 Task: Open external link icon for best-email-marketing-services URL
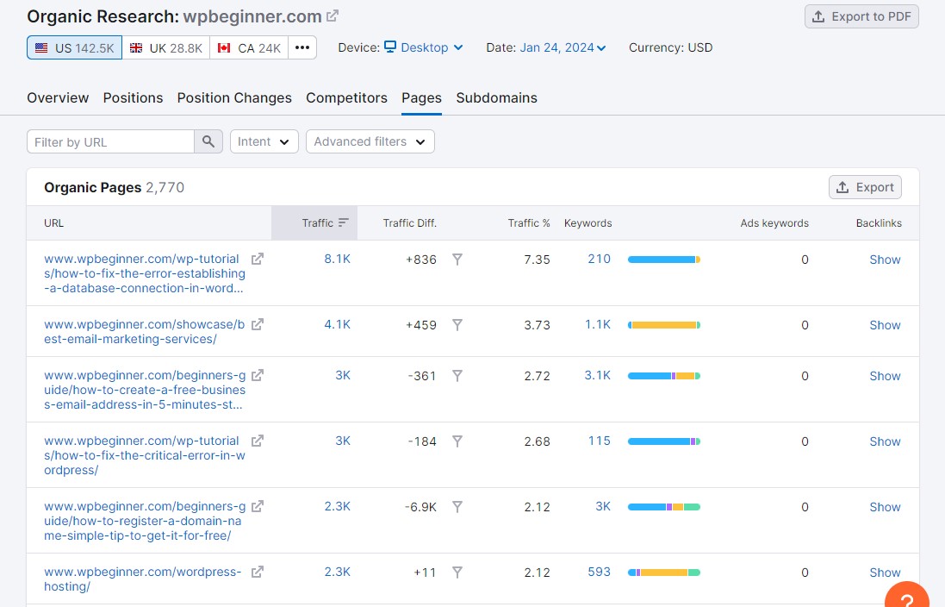pyautogui.click(x=258, y=324)
